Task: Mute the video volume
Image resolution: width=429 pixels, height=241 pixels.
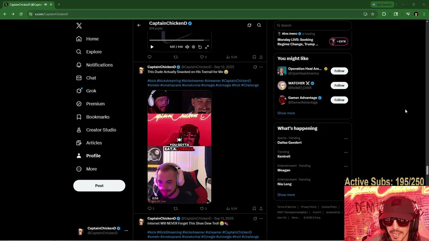Action: click(187, 47)
